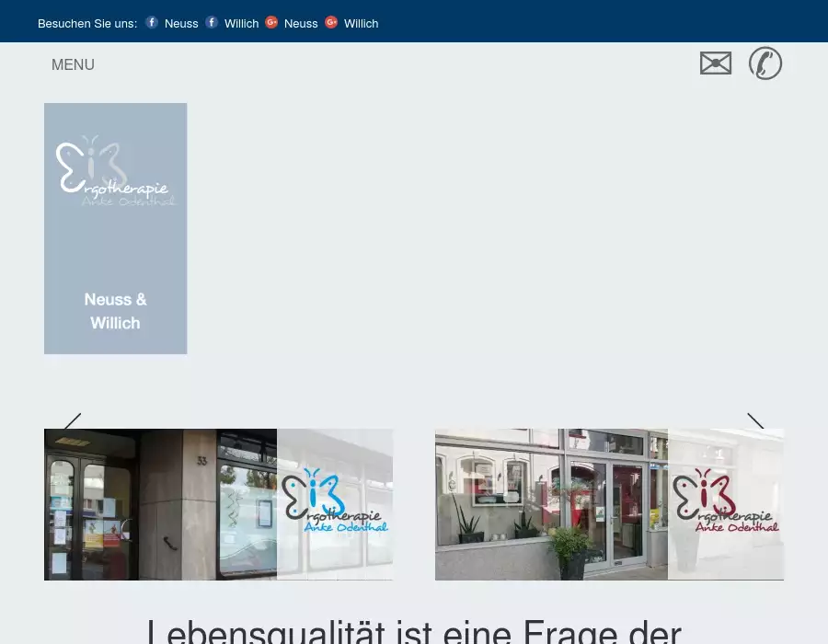Click the Google+ icon beside last Willich
This screenshot has height=644, width=828.
[x=331, y=23]
